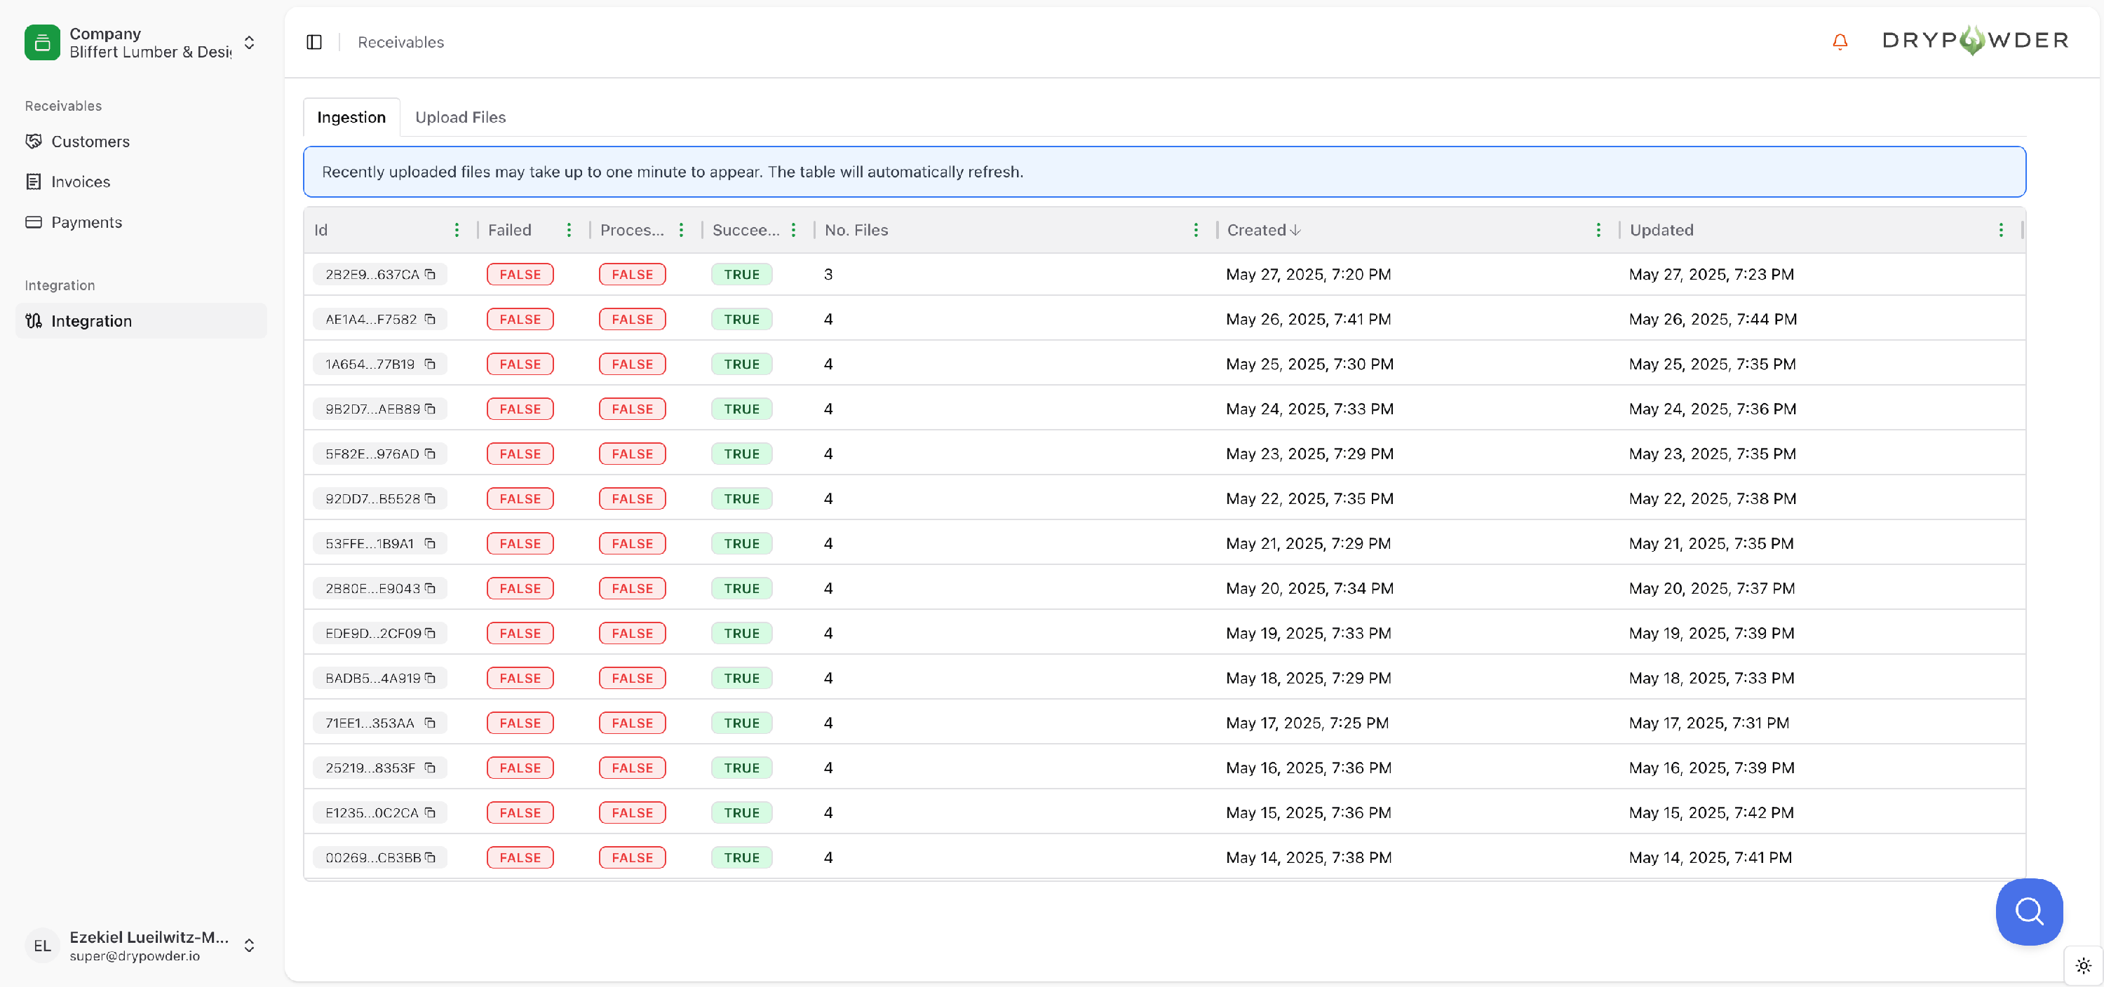The height and width of the screenshot is (987, 2104).
Task: Click the Payments card icon
Action: point(34,222)
